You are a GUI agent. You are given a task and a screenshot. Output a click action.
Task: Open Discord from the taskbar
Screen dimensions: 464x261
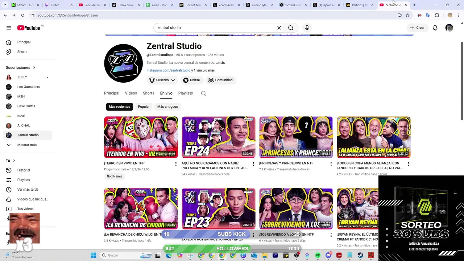click(x=328, y=255)
